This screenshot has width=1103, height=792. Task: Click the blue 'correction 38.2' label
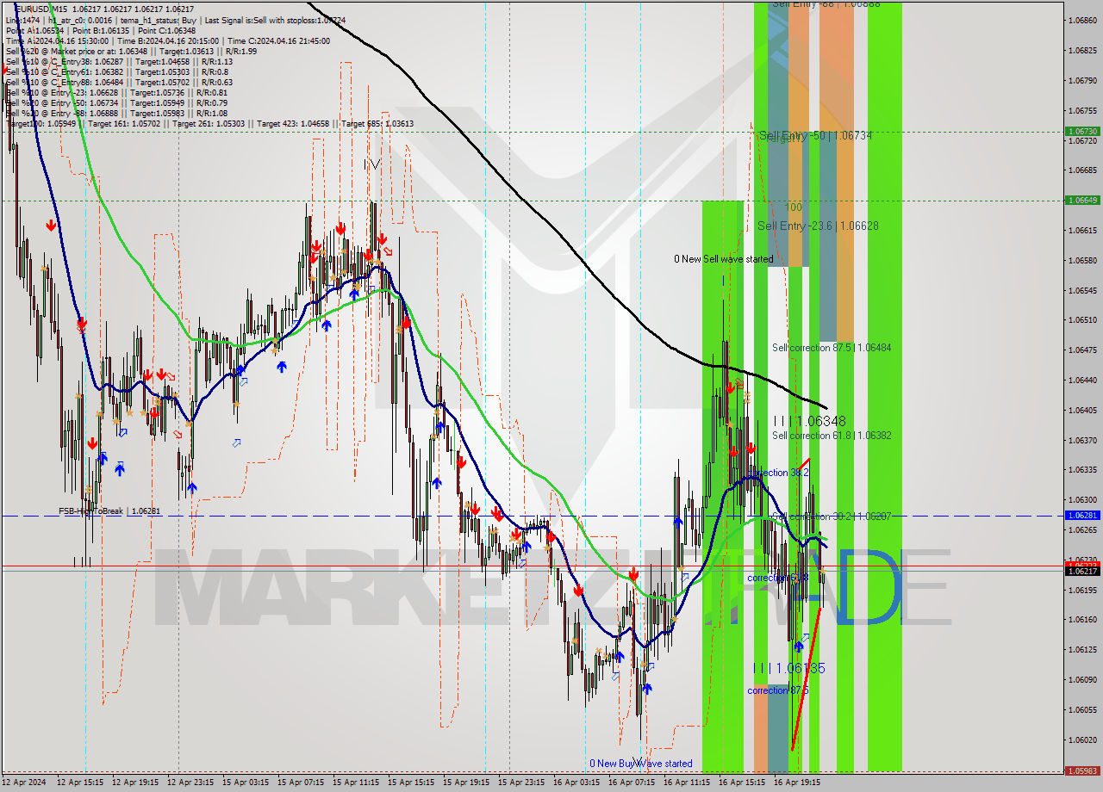777,473
